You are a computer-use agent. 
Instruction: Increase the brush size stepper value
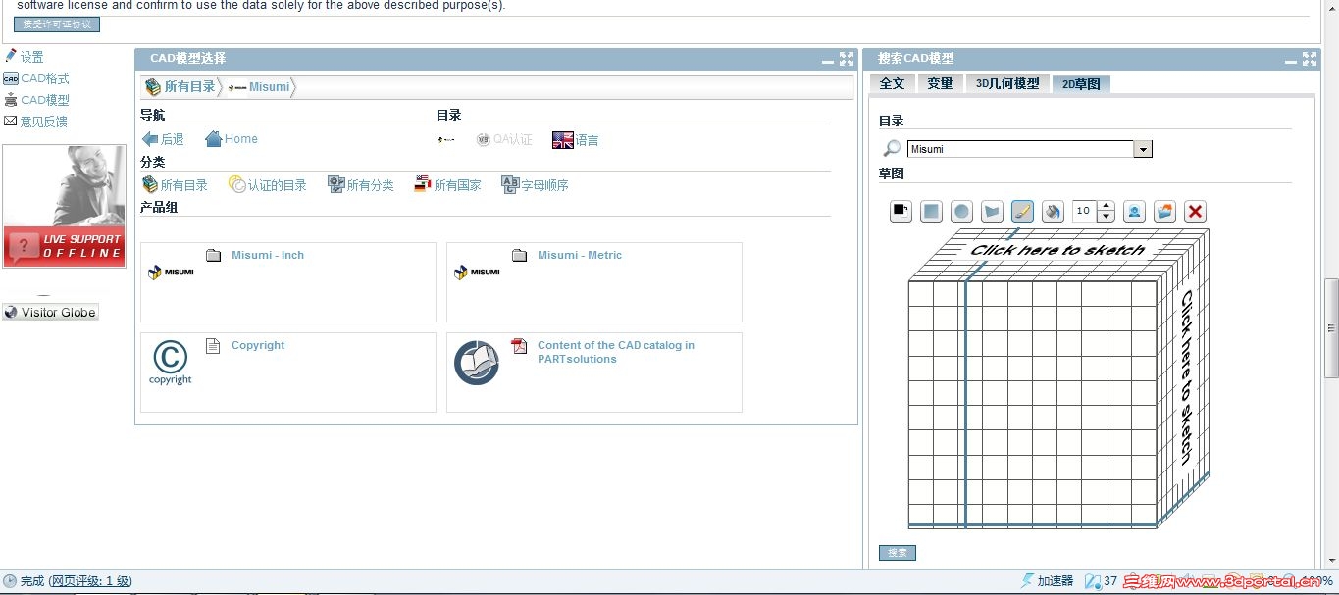pyautogui.click(x=1107, y=206)
